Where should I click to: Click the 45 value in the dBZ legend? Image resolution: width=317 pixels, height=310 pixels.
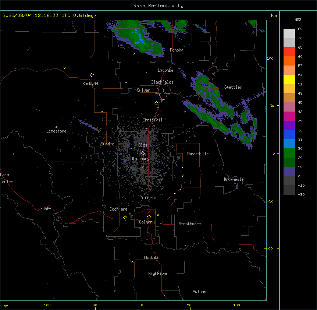point(300,102)
